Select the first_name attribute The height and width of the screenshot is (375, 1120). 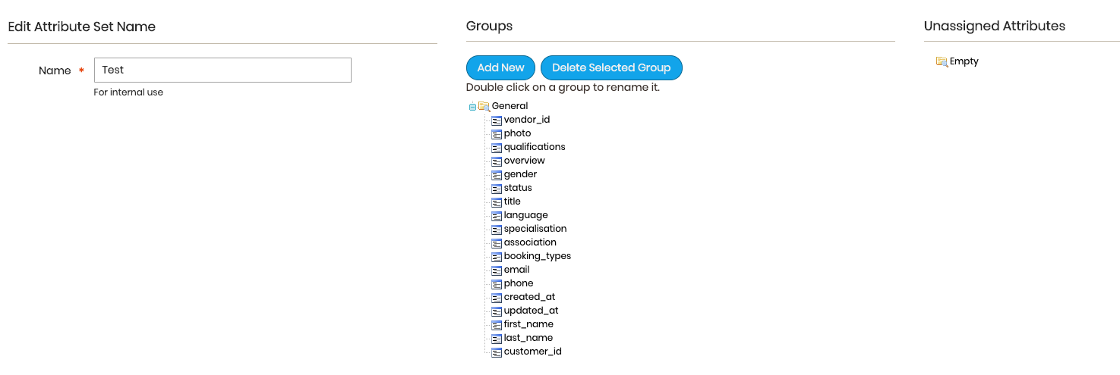coord(528,324)
